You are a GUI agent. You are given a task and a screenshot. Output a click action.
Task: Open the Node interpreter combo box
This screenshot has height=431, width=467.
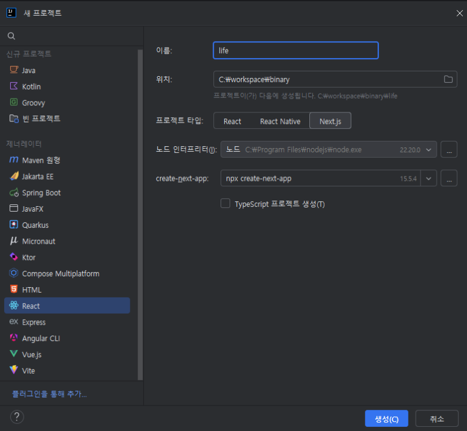pos(329,149)
